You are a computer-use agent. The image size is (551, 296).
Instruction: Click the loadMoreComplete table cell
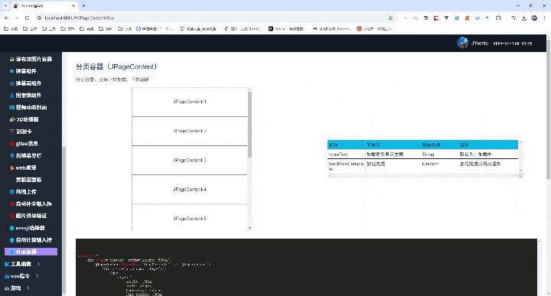coord(347,166)
